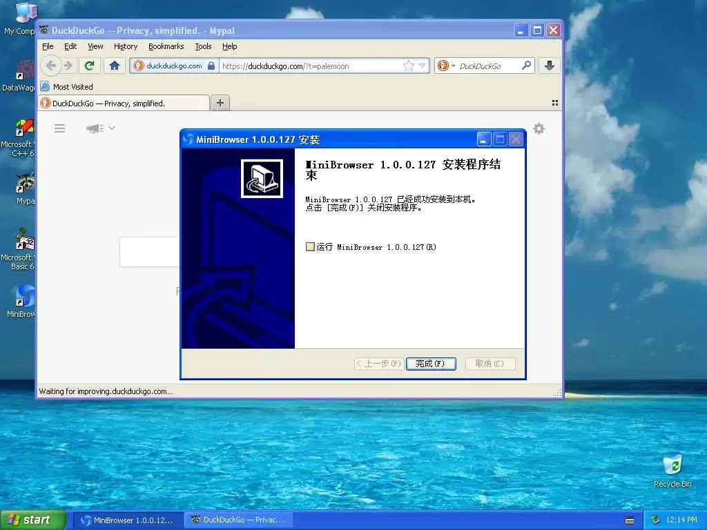Click the search magnifier in DuckDuckGo box
This screenshot has height=530, width=707.
pyautogui.click(x=525, y=66)
